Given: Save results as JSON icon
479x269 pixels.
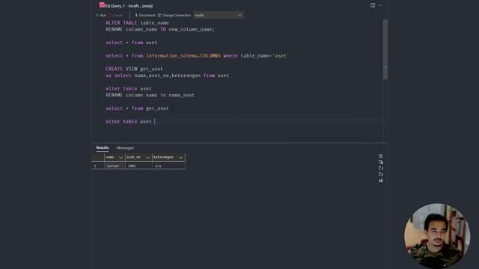Looking at the screenshot, I should pyautogui.click(x=381, y=168).
